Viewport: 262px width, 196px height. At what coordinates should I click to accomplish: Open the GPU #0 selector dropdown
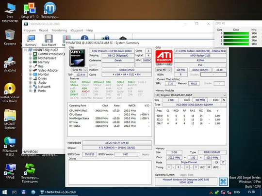(x=164, y=70)
